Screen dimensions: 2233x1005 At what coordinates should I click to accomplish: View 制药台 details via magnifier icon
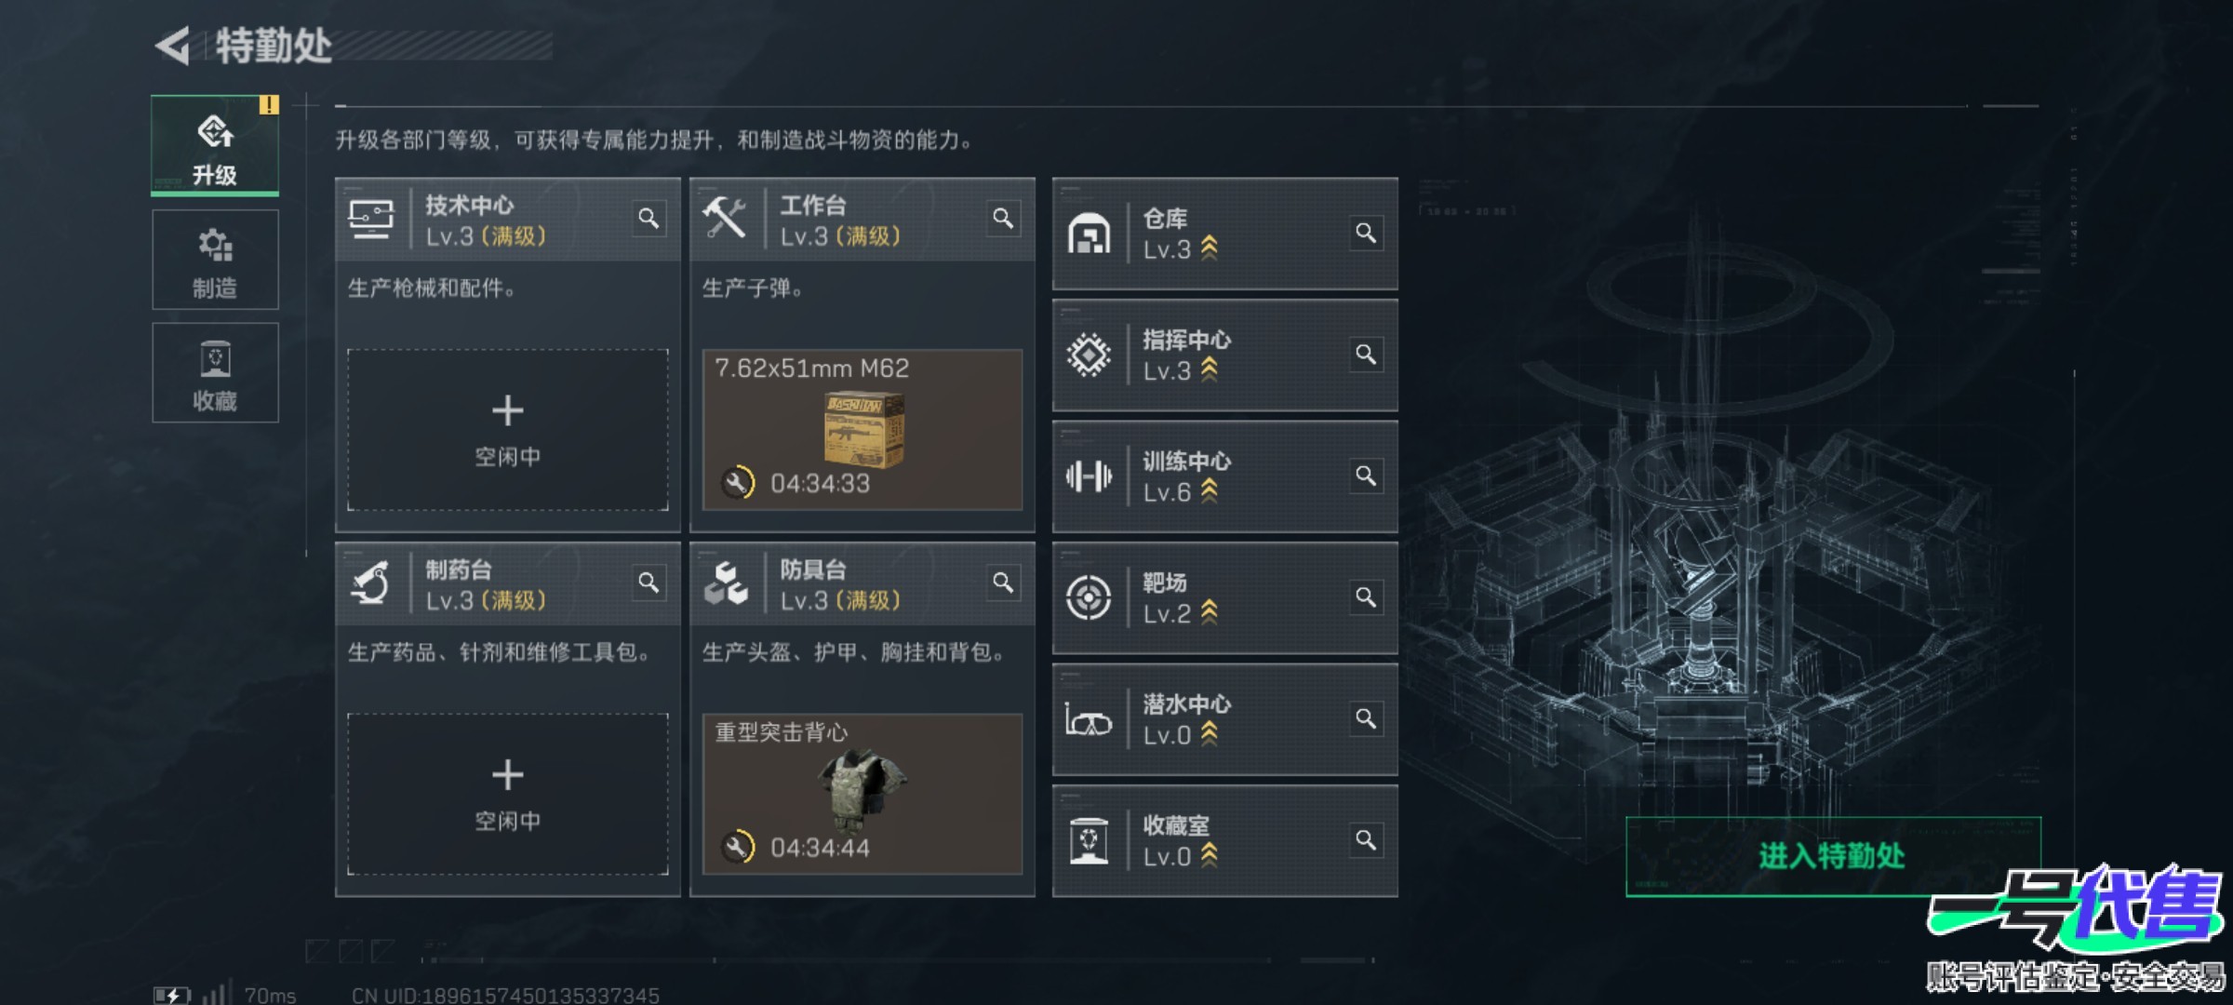point(649,583)
